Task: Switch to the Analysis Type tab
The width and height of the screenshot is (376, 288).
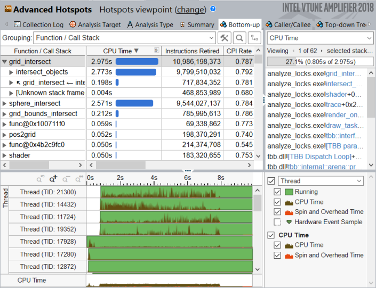Action: [150, 24]
